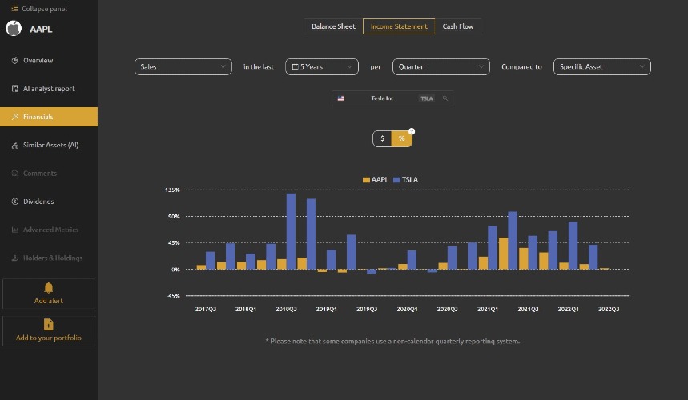Viewport: 688px width, 400px height.
Task: Click the AI analyst report icon
Action: coord(15,89)
